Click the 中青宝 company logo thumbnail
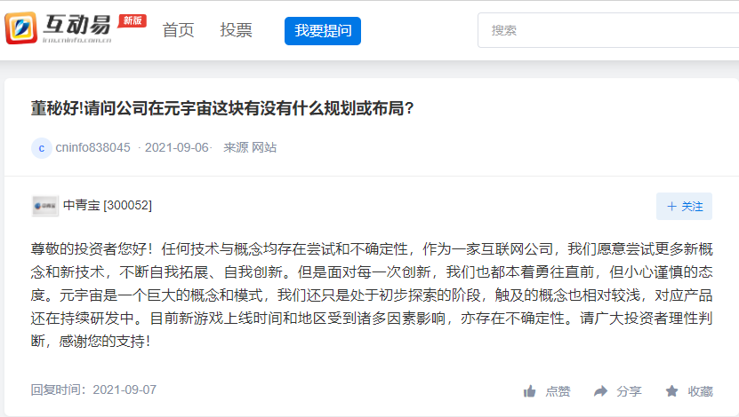739x417 pixels. pos(44,206)
